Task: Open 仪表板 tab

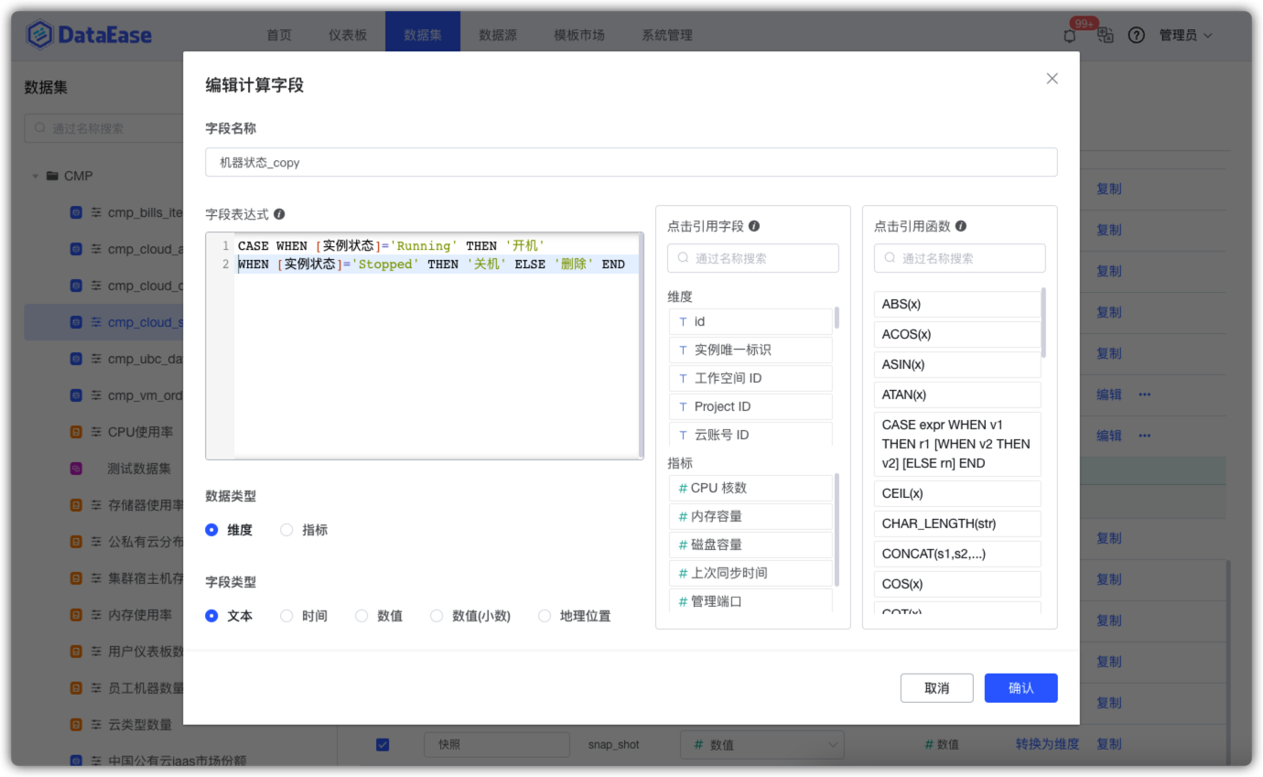Action: pyautogui.click(x=348, y=35)
